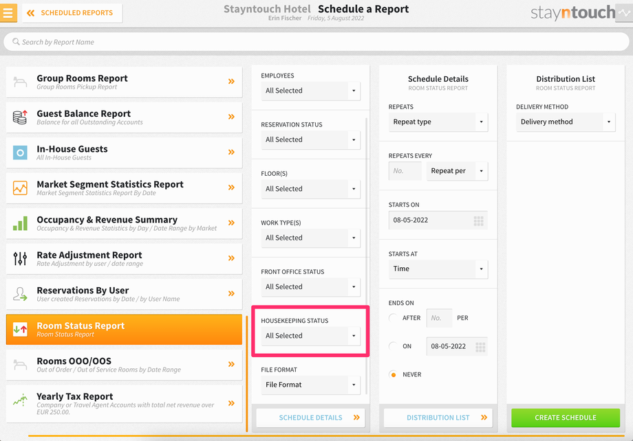Select Market Segment Statistics Report title

(x=110, y=184)
